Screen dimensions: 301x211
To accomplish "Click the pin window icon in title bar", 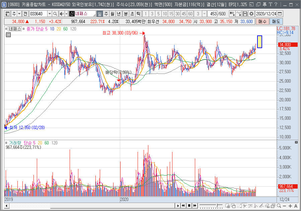I will pyautogui.click(x=265, y=4).
